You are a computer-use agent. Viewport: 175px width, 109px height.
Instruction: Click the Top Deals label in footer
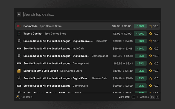27,97
